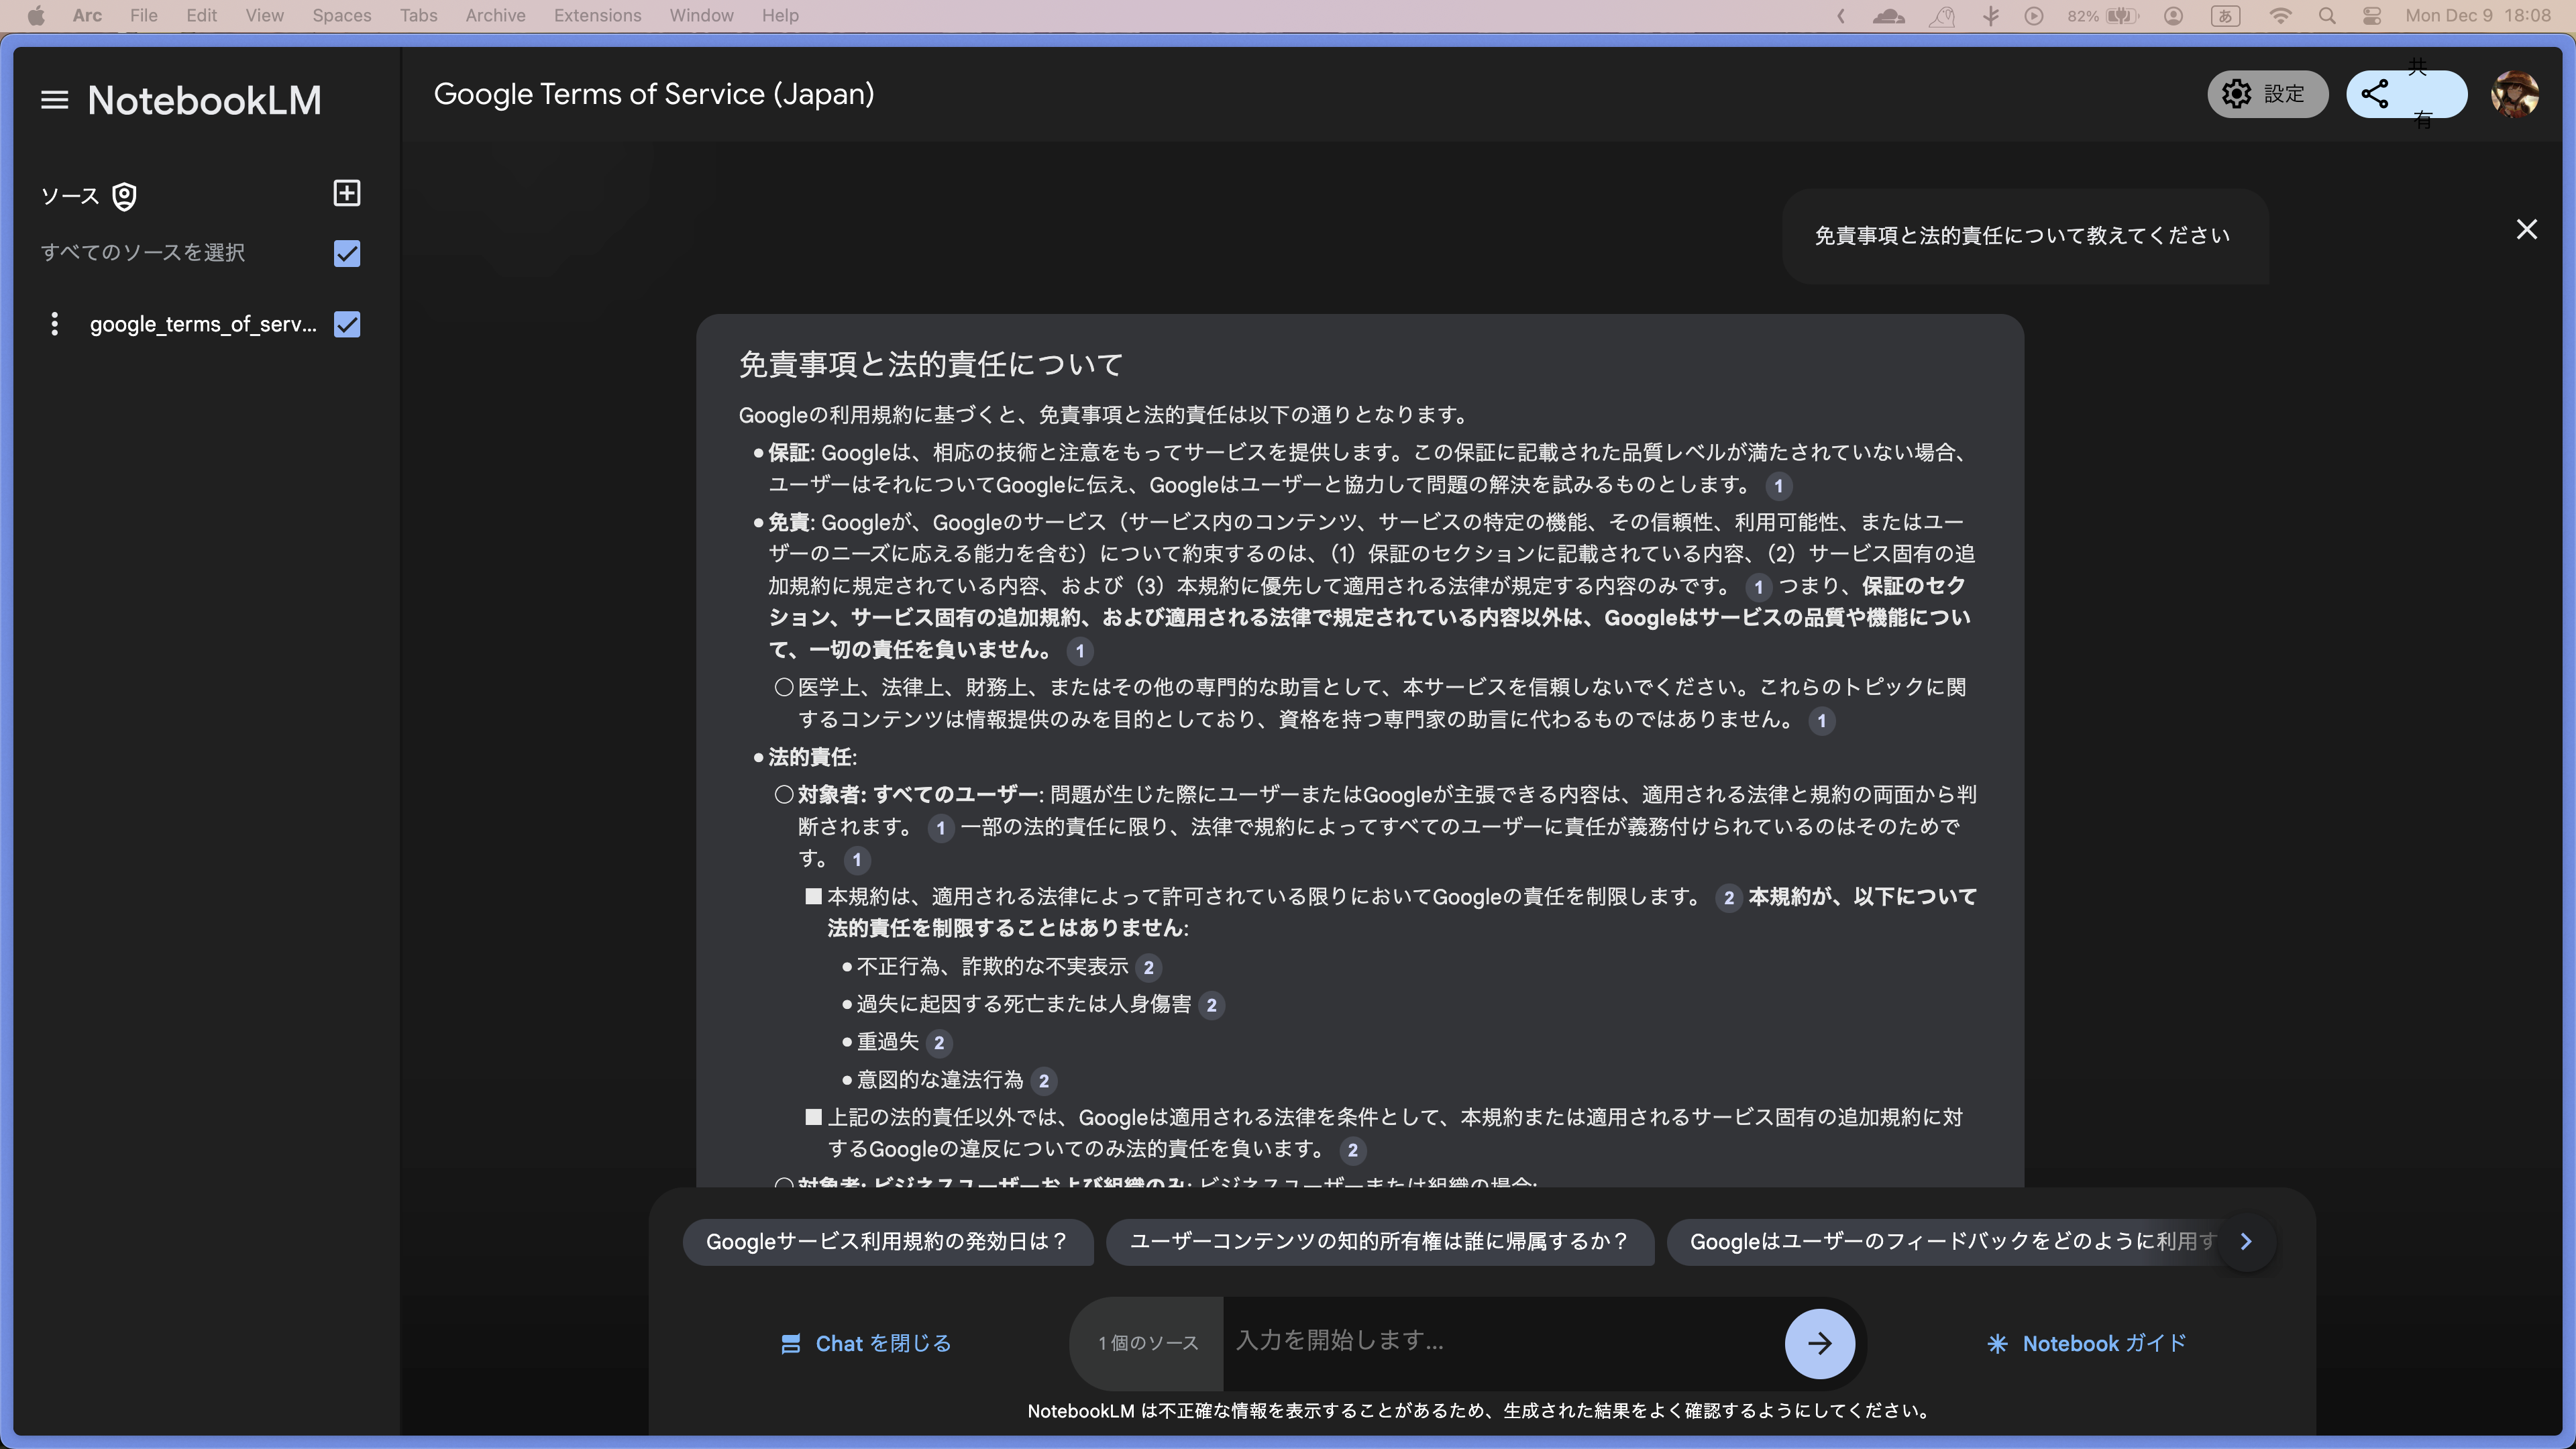Open the Extensions menu
The height and width of the screenshot is (1449, 2576).
(597, 15)
